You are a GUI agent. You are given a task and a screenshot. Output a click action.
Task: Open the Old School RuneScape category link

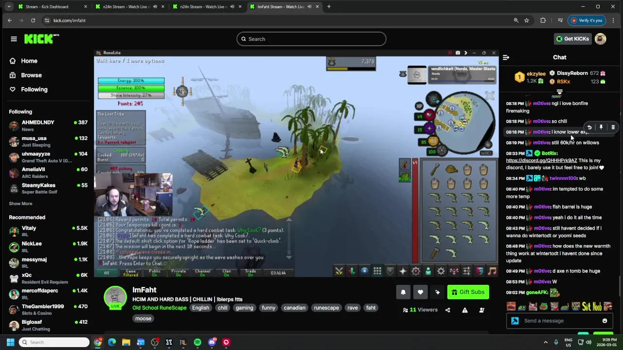point(159,308)
